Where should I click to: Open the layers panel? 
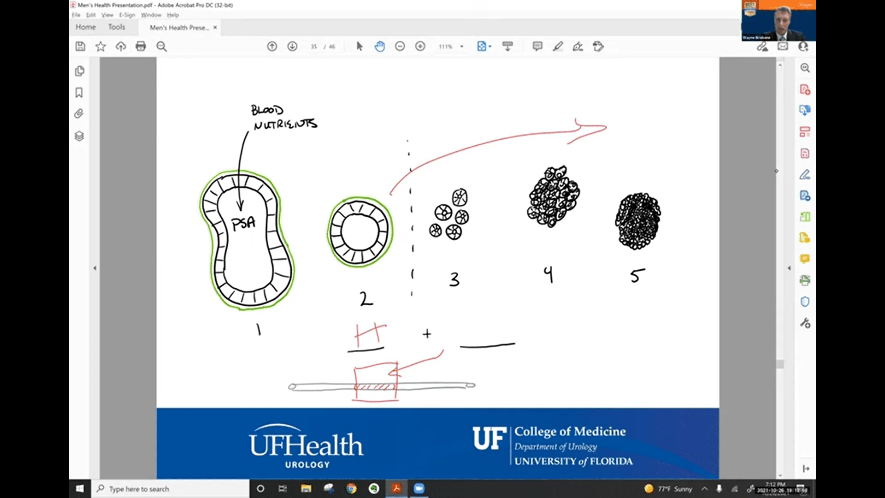pos(79,136)
